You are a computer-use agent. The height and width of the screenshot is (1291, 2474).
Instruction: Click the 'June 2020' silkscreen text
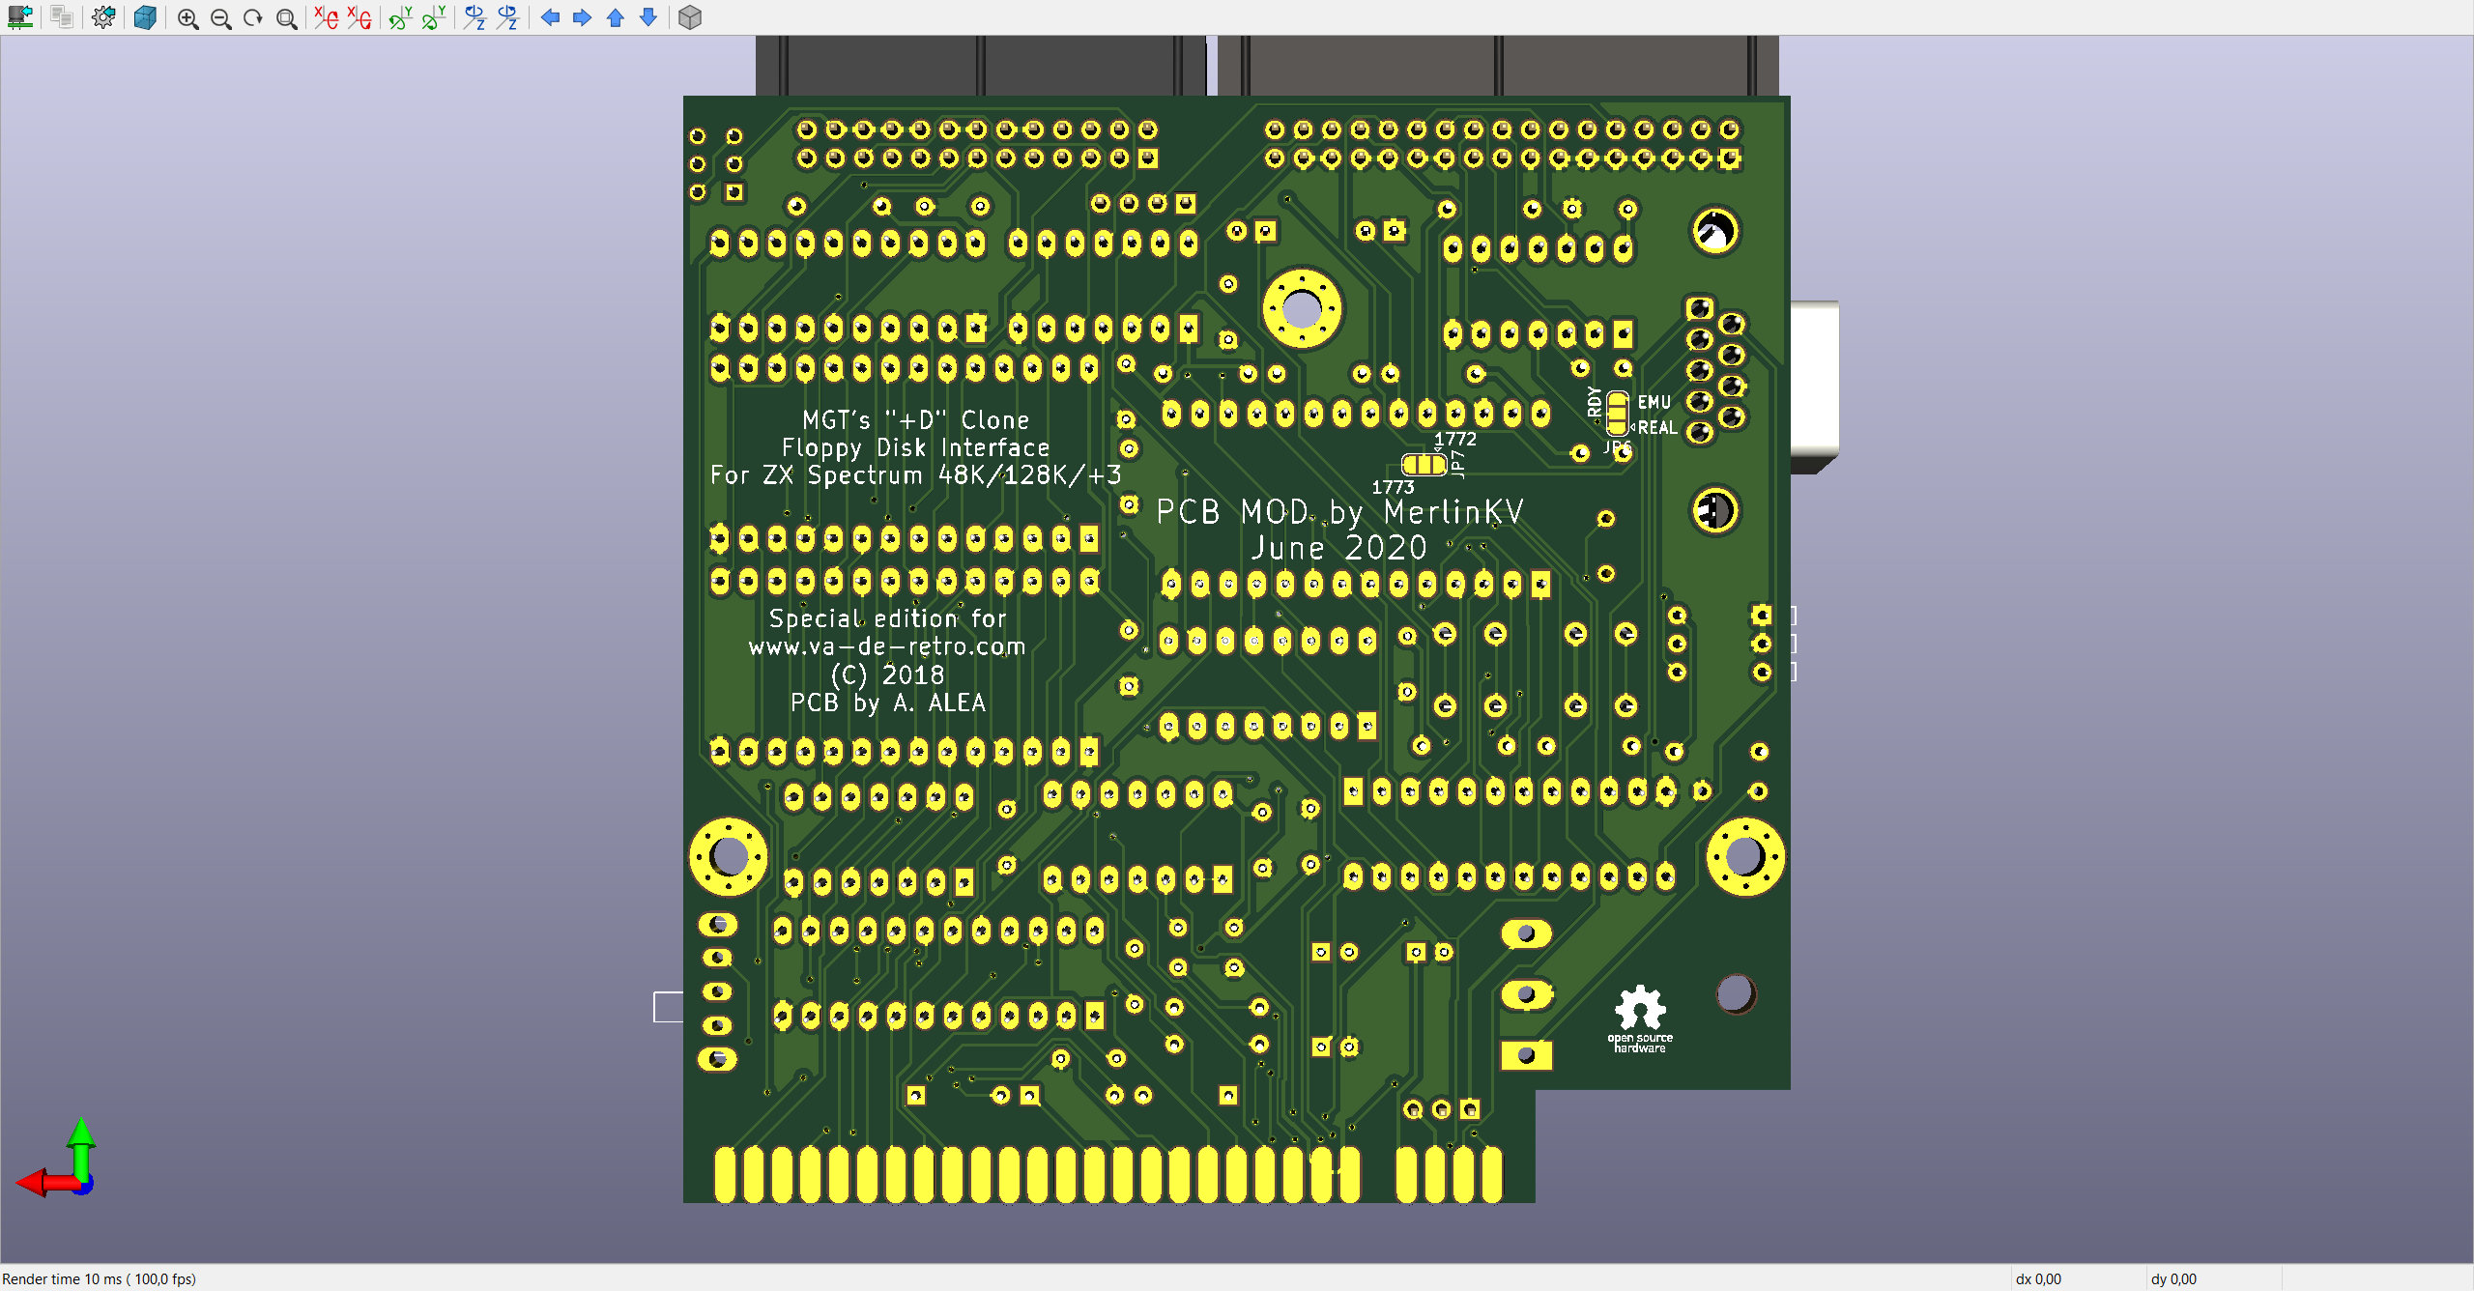point(1339,548)
